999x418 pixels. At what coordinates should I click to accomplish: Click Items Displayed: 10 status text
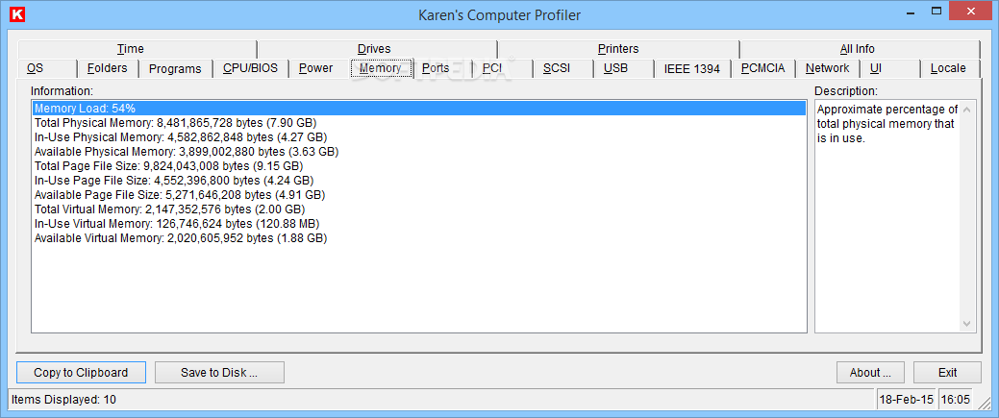tap(64, 400)
